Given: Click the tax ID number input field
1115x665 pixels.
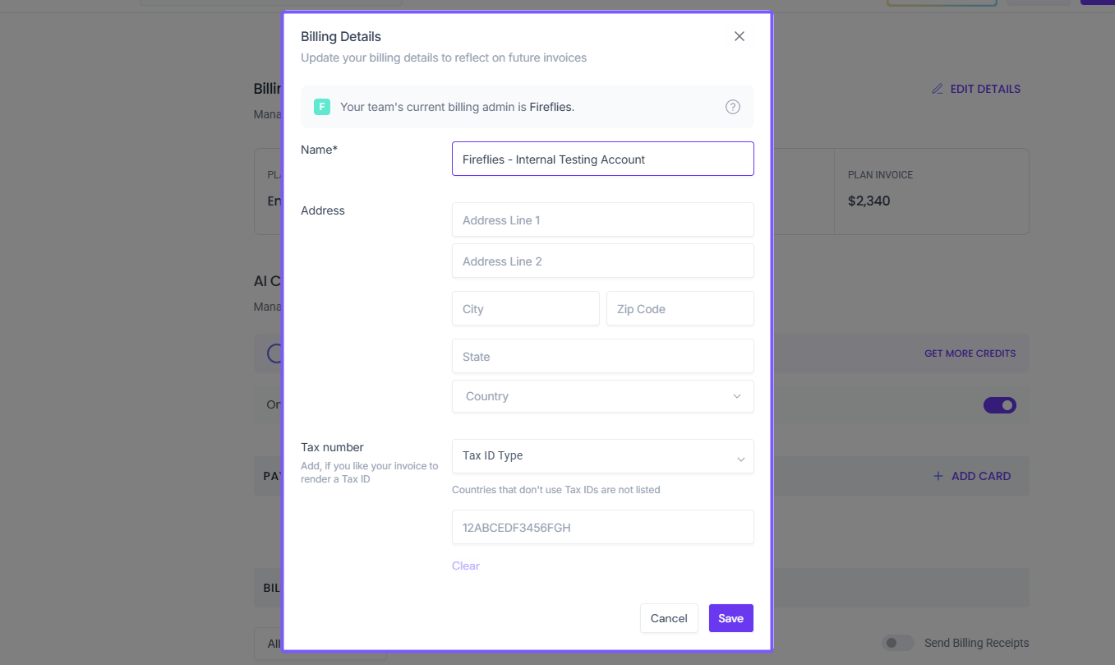Looking at the screenshot, I should click(x=602, y=528).
